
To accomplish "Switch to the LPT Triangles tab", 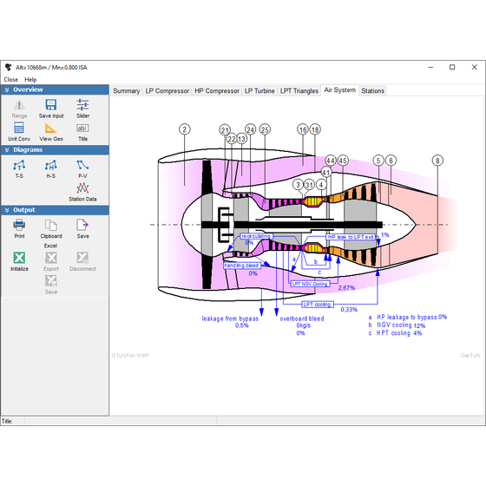I will point(299,91).
